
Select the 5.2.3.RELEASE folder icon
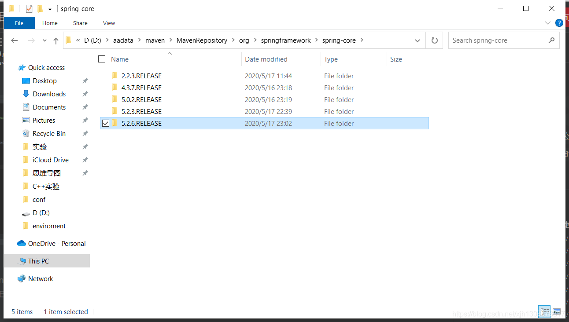pos(115,111)
